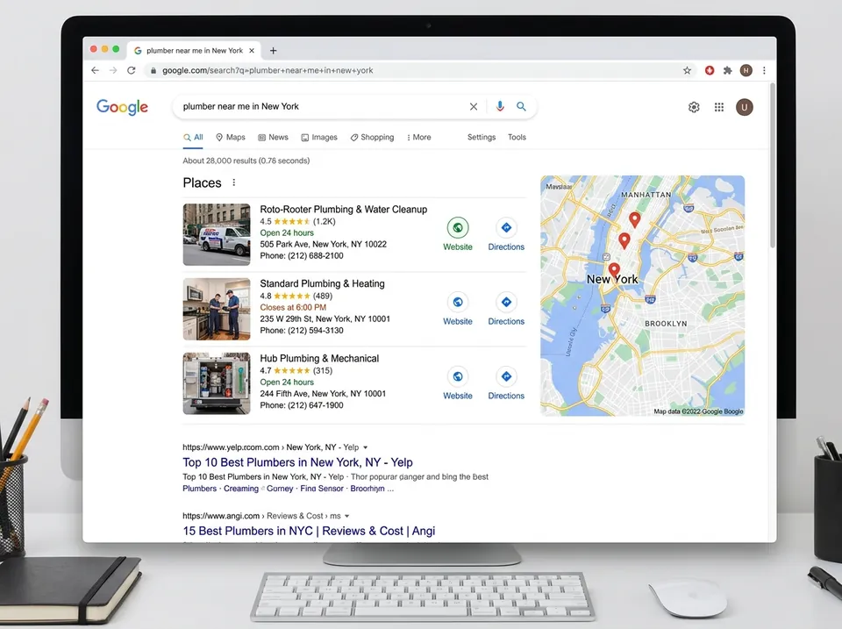The width and height of the screenshot is (842, 629).
Task: Click the New York map preview
Action: 642,296
